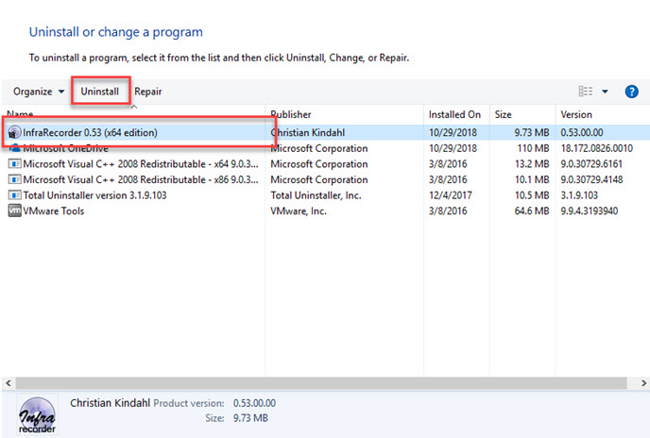The image size is (650, 438).
Task: Click the horizontal scrollbar thumb
Action: (321, 383)
